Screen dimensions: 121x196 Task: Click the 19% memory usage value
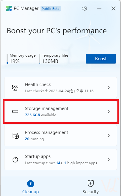pos(14,61)
